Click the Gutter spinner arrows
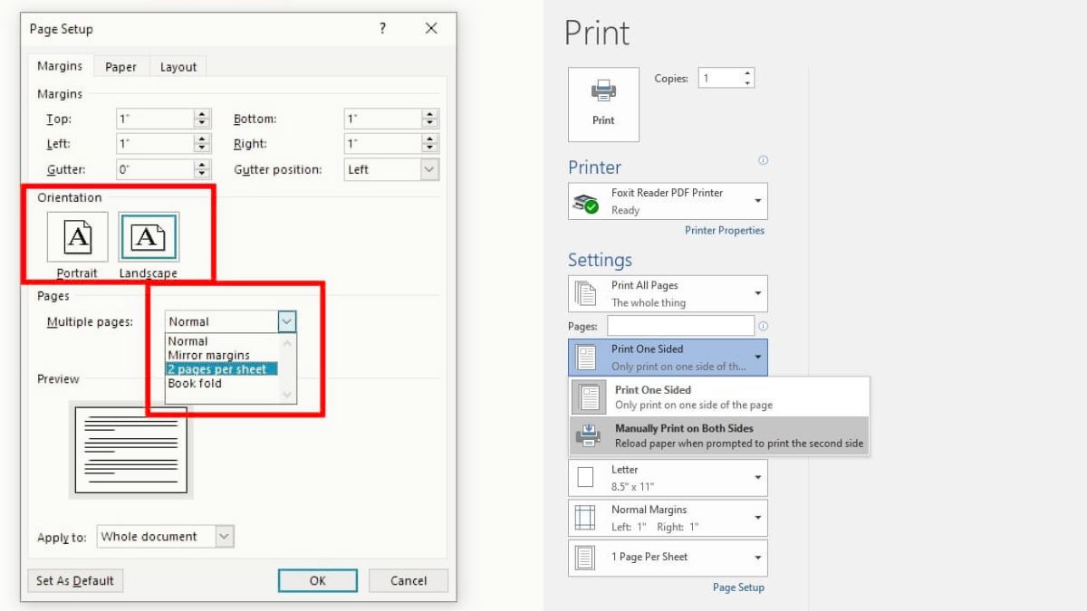The width and height of the screenshot is (1087, 611). (x=202, y=169)
